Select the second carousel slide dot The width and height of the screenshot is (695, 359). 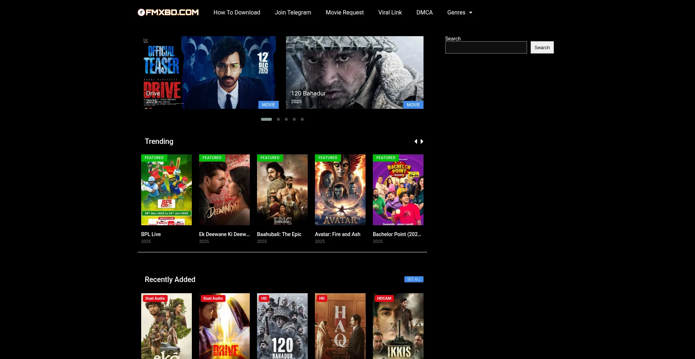[278, 119]
